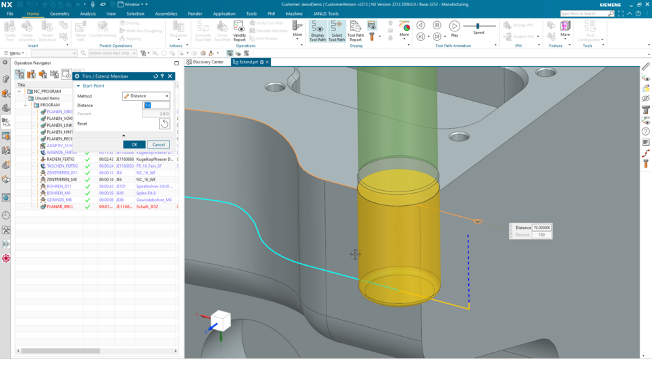The width and height of the screenshot is (652, 366).
Task: Click the red path curve icon on right bar
Action: tap(646, 153)
